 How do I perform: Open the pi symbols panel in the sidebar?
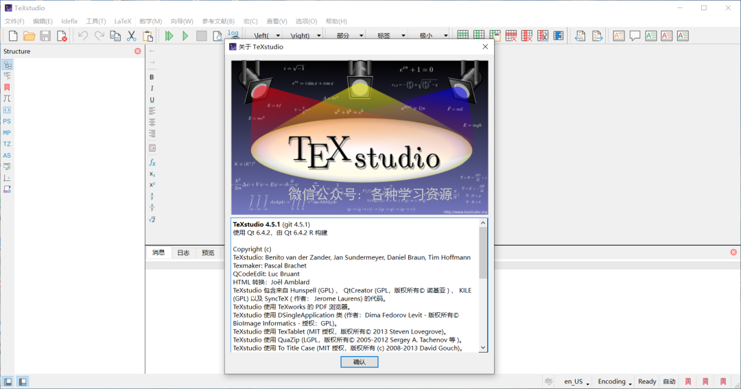point(7,99)
